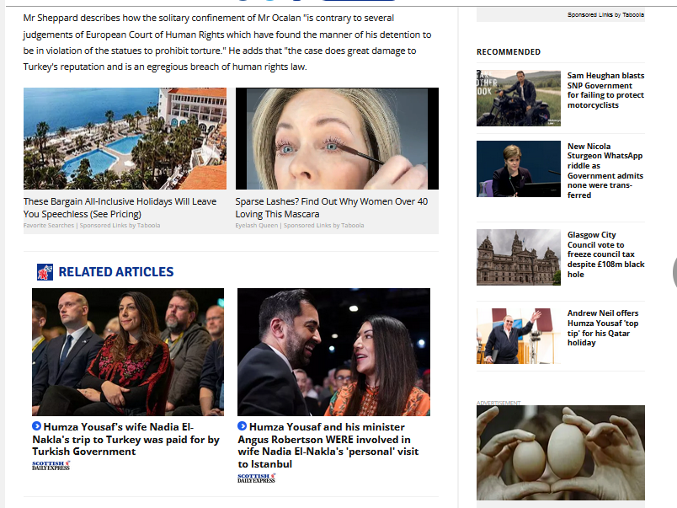Image resolution: width=677 pixels, height=508 pixels.
Task: Open "Andrew Neil offers Humza Yousaf 'top tip'" headline
Action: (603, 328)
